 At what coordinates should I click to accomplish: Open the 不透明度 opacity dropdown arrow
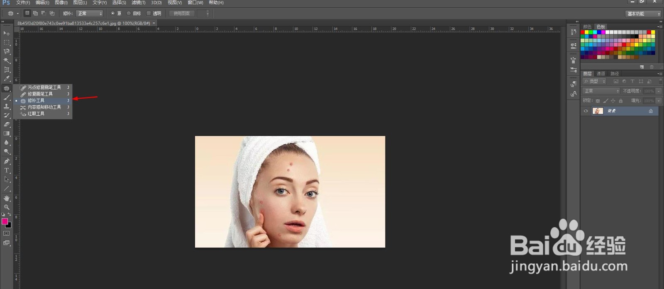coord(659,91)
